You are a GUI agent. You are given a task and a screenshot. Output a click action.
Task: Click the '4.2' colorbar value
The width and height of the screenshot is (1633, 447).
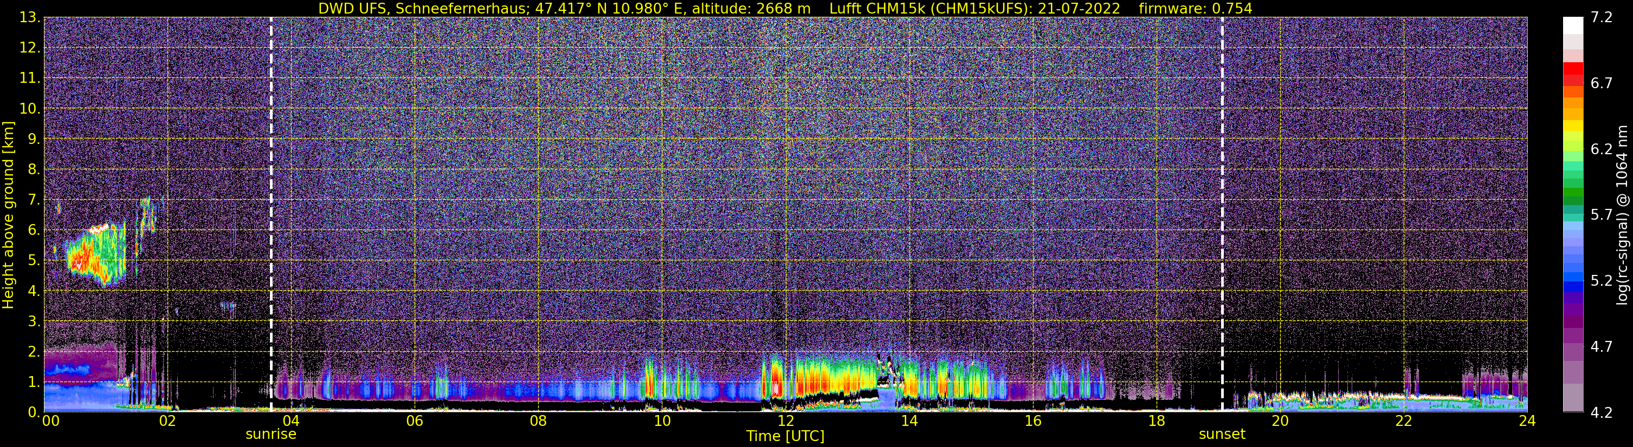pos(1602,412)
